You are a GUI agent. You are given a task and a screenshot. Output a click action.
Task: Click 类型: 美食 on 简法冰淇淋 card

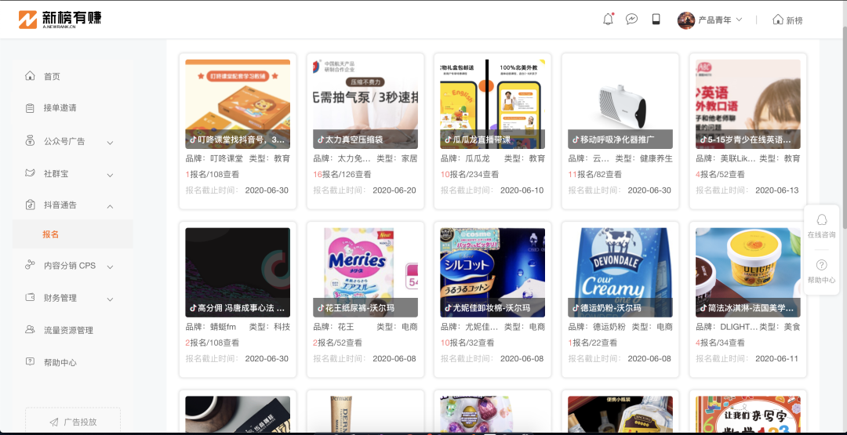(x=780, y=327)
